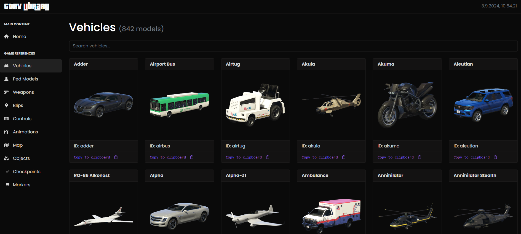
Task: Click the 'ID: akula' text
Action: point(311,146)
